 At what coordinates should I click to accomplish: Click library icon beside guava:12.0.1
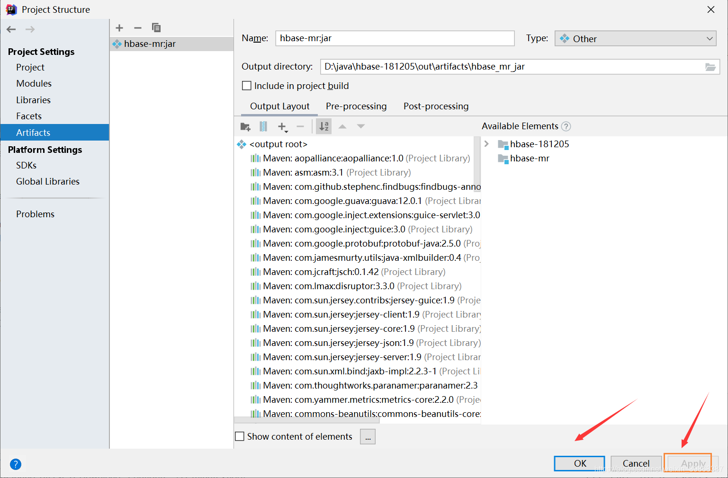tap(256, 201)
